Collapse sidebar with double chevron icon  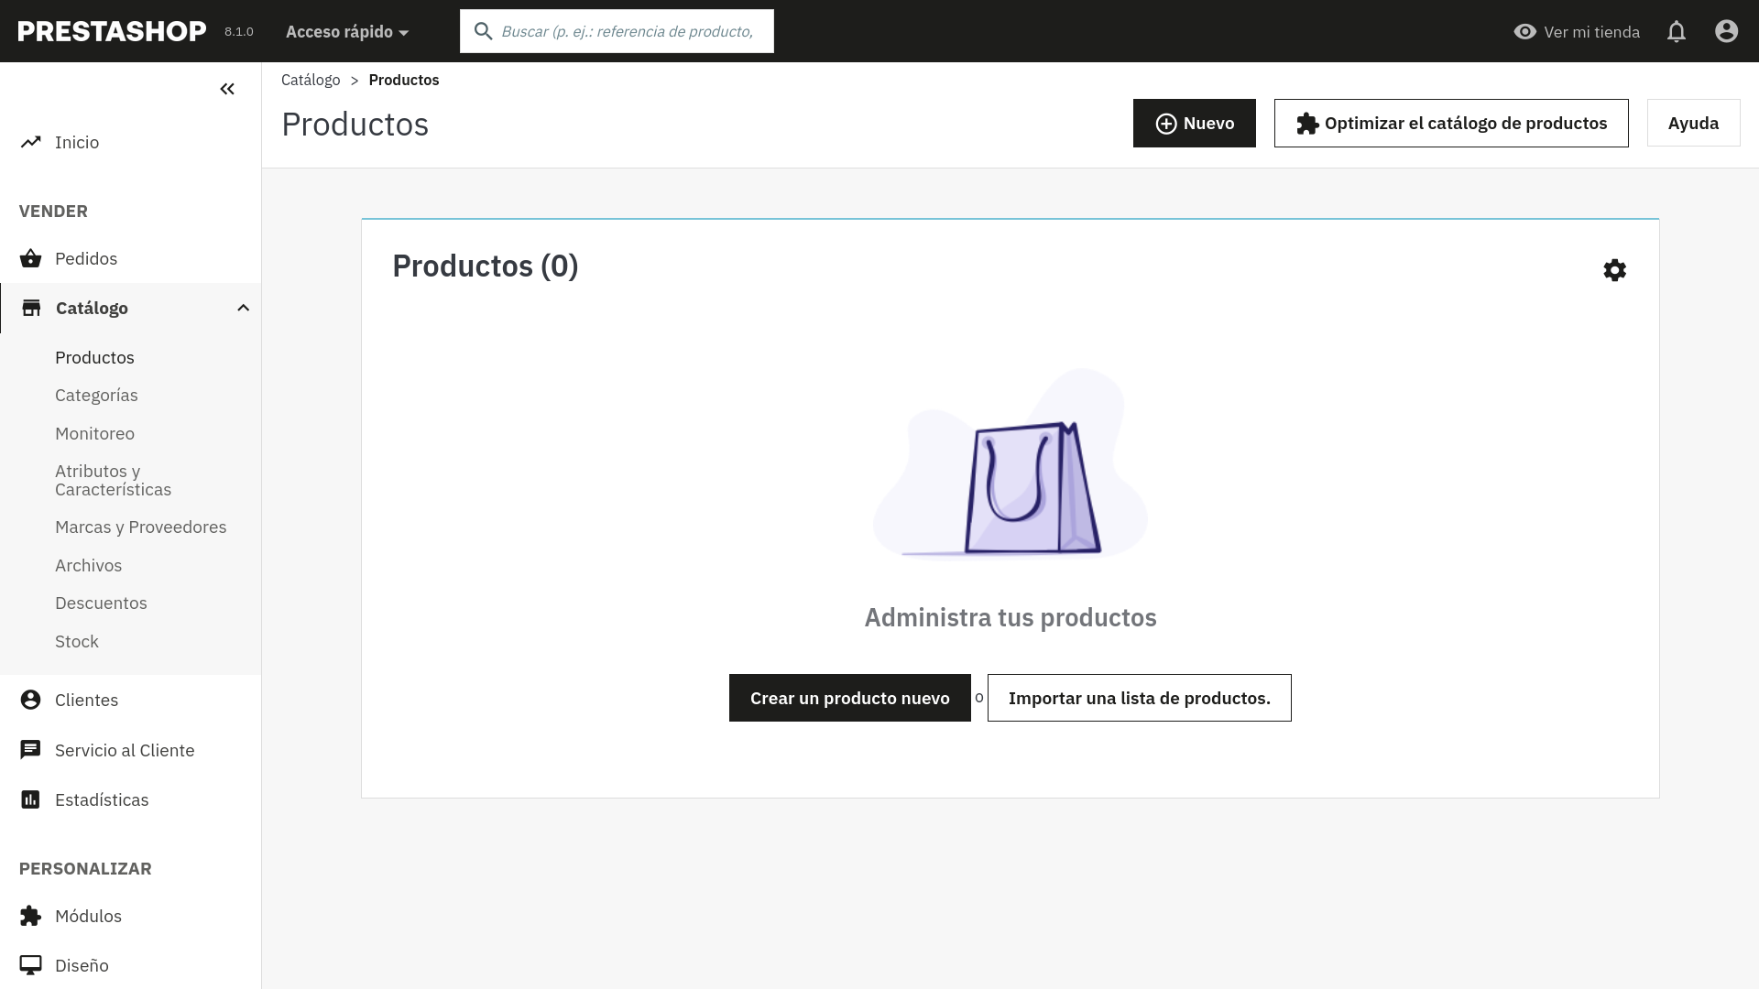[x=227, y=89]
